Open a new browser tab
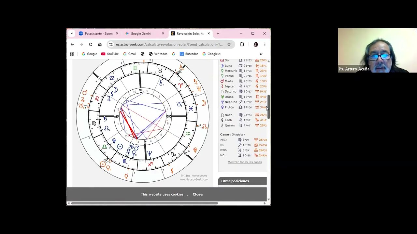Viewport: 417px width, 234px height. pos(218,33)
